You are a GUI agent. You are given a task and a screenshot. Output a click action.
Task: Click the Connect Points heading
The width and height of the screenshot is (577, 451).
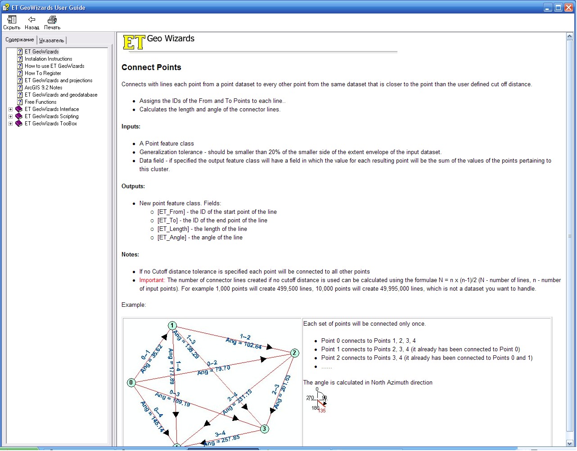tap(151, 67)
